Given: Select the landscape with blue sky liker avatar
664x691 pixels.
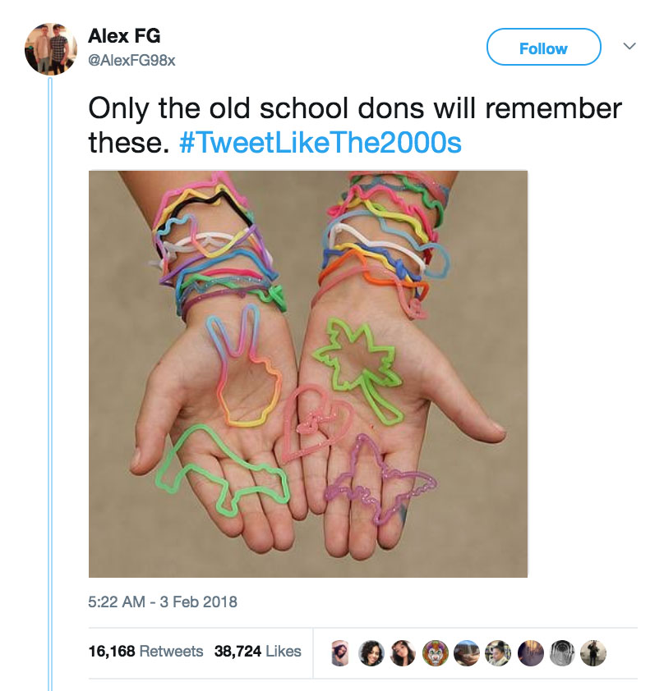Looking at the screenshot, I should coord(467,652).
